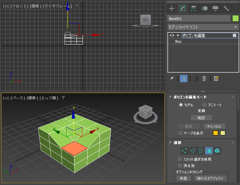
Task: Click the キャンセル button
Action: pos(214,126)
